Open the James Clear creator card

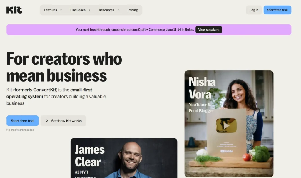click(x=124, y=158)
